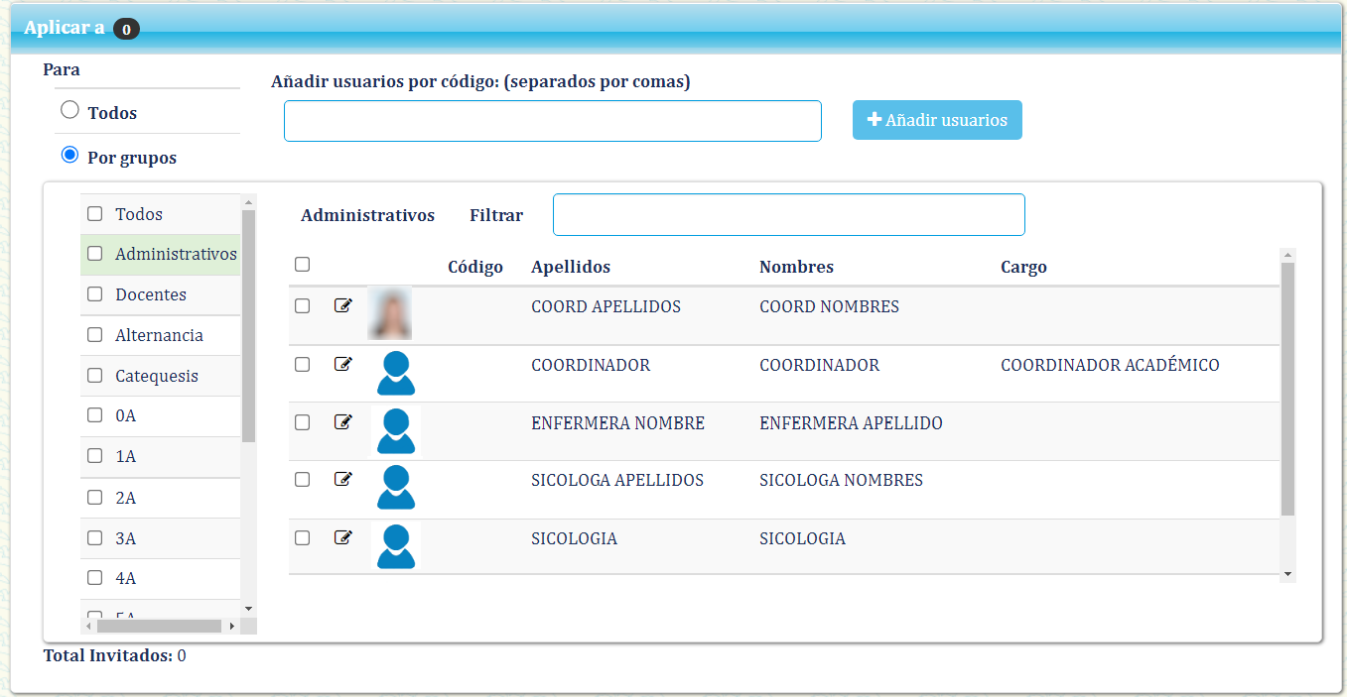Click avatar icon of ENFERMERA NOMBRE

coord(396,430)
